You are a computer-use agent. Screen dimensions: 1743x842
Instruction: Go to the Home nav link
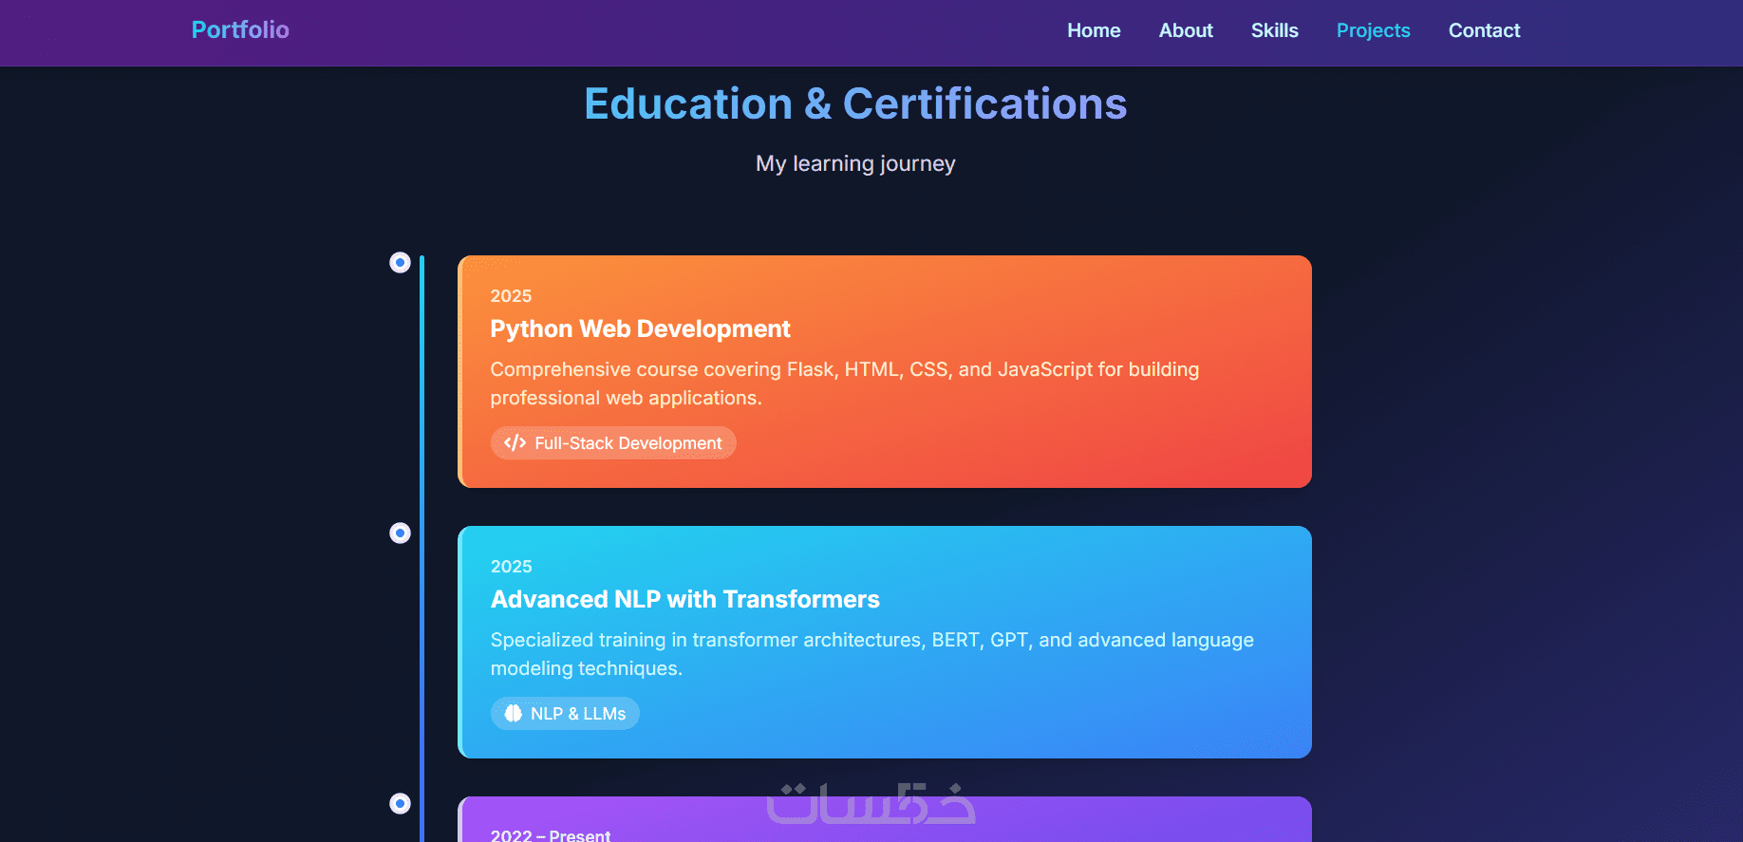[1094, 30]
